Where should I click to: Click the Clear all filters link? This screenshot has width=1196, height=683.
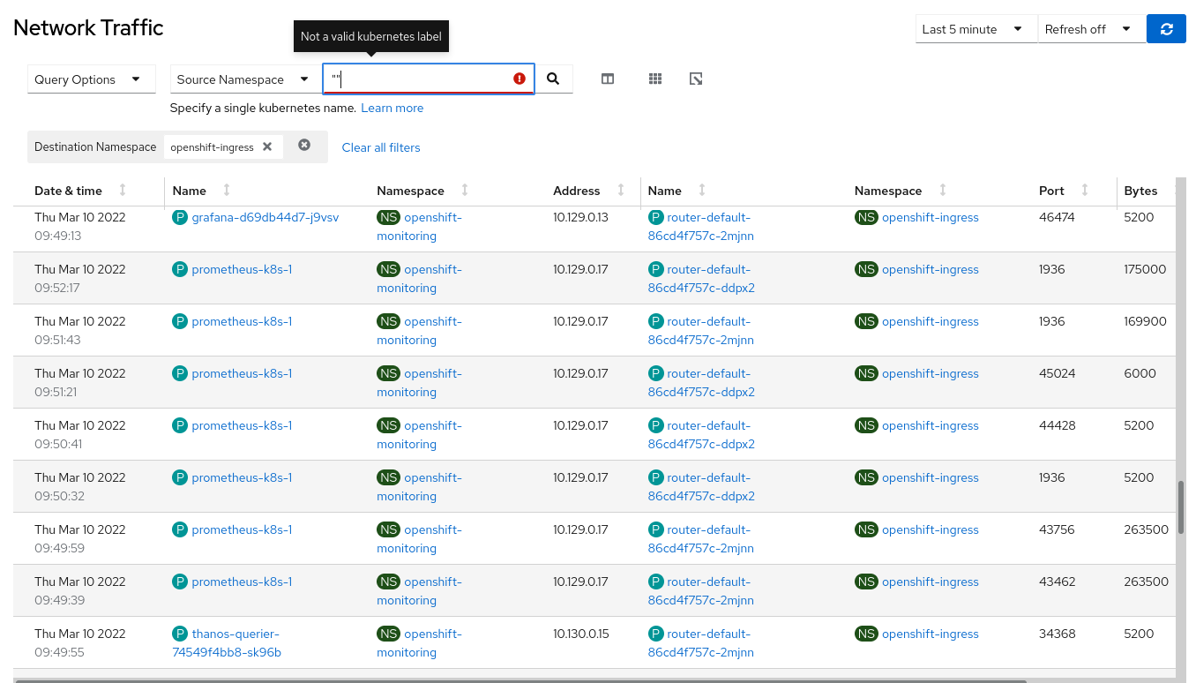tap(381, 148)
